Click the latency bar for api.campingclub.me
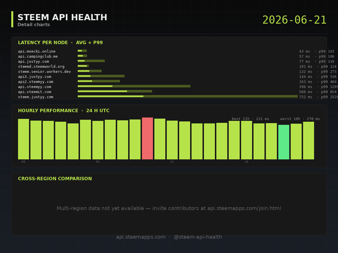Screen dimensions: 338x253 click(x=82, y=56)
